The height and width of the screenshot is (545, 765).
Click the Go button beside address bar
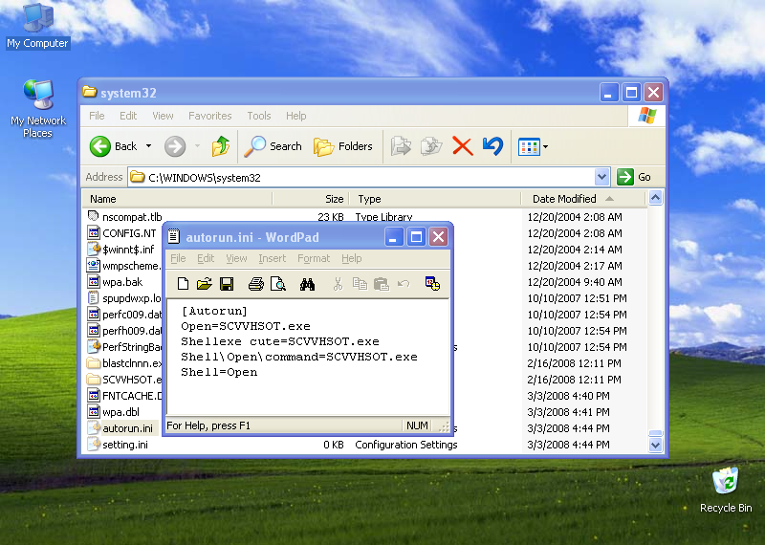click(x=634, y=177)
